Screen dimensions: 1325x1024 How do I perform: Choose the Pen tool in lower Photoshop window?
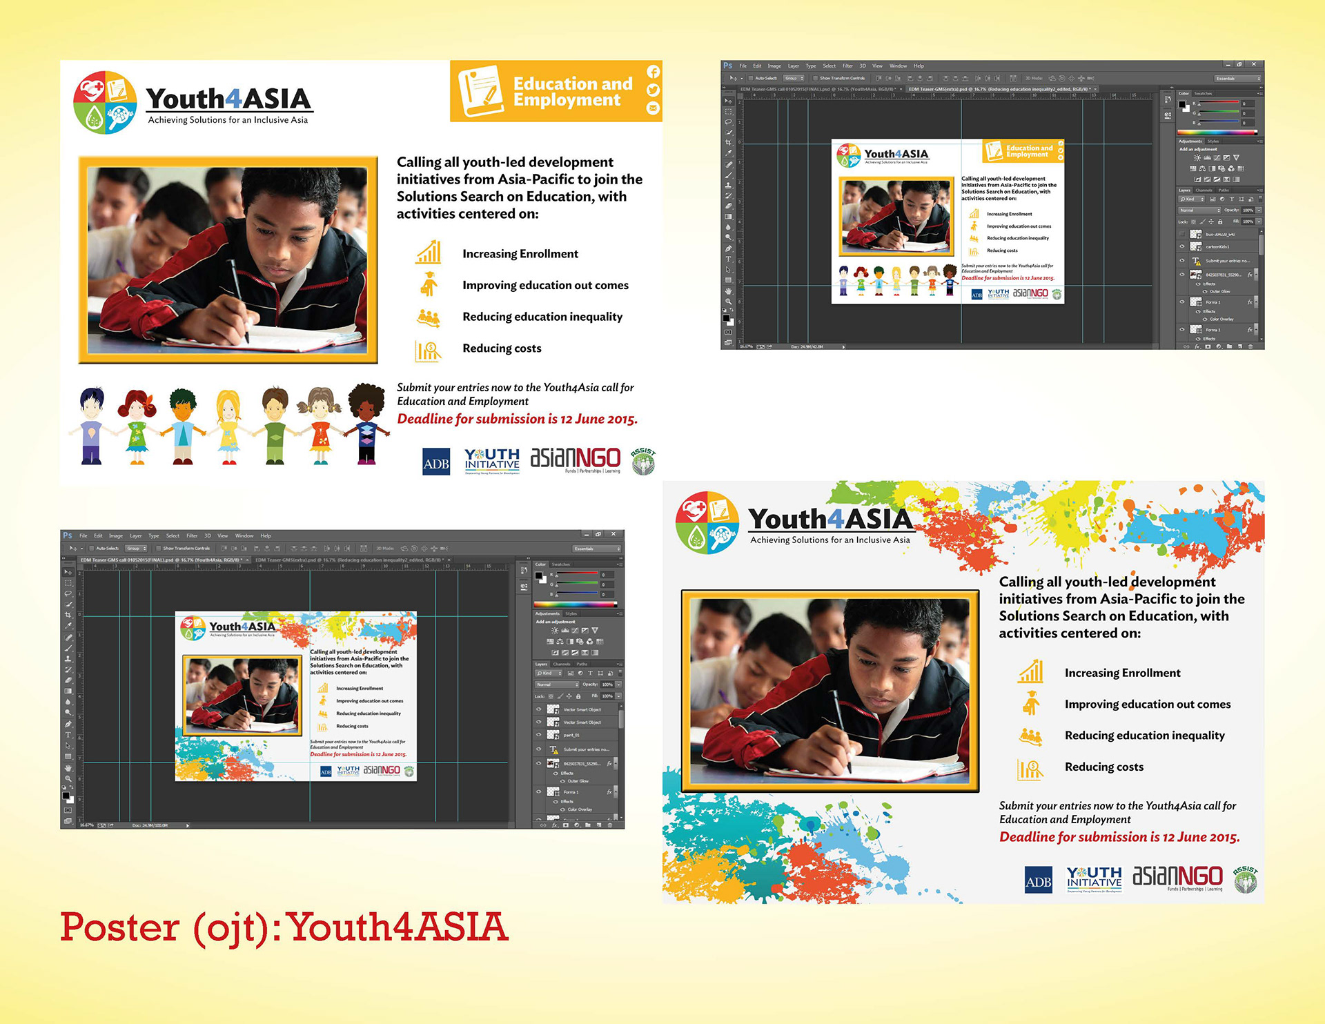point(68,724)
